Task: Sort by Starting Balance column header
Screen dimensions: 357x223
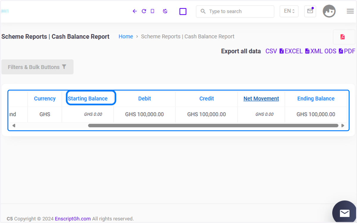Action: click(x=88, y=99)
